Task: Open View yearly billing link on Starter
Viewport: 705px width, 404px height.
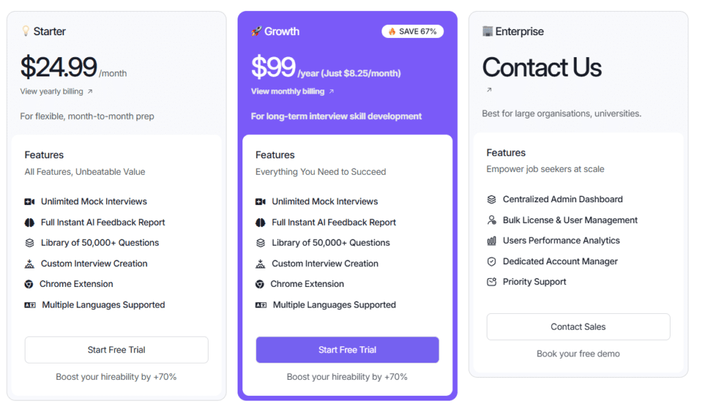Action: pyautogui.click(x=56, y=92)
